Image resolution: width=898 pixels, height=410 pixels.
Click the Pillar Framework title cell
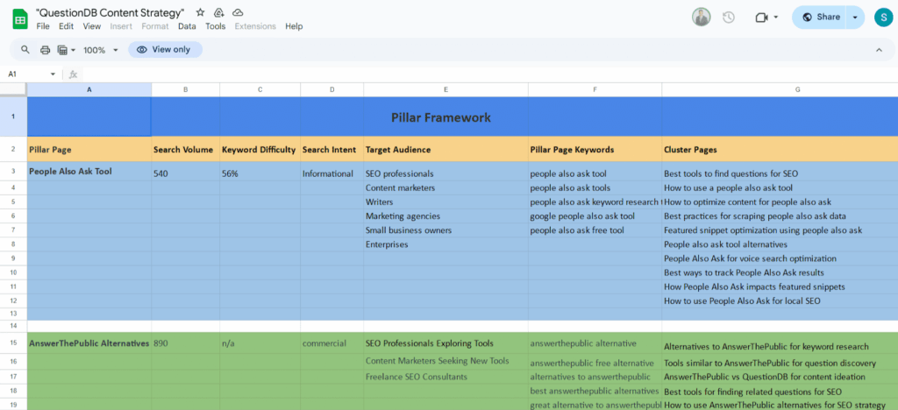point(441,117)
